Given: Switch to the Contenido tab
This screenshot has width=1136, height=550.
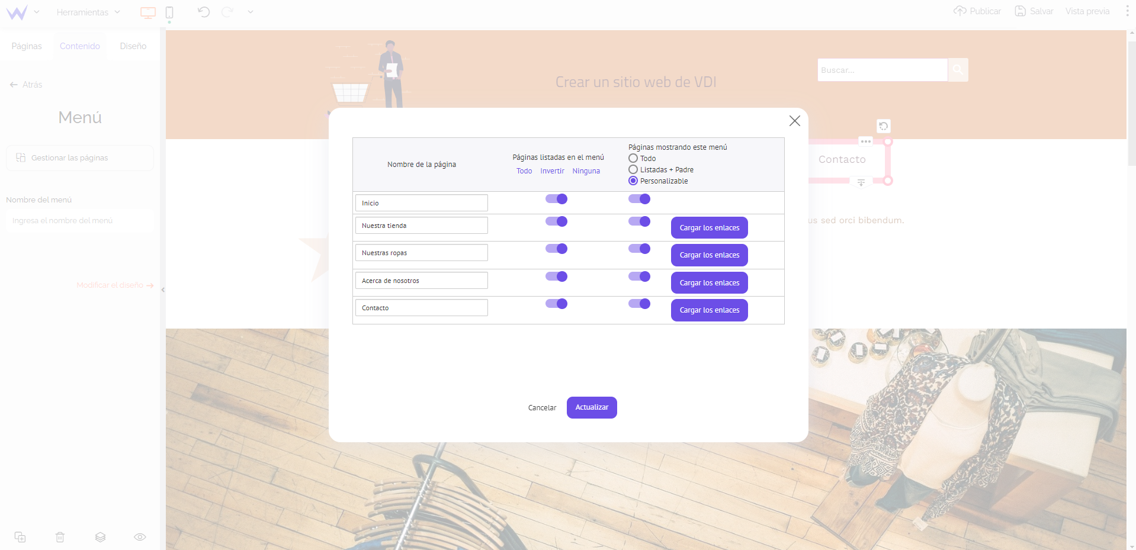Looking at the screenshot, I should point(80,46).
